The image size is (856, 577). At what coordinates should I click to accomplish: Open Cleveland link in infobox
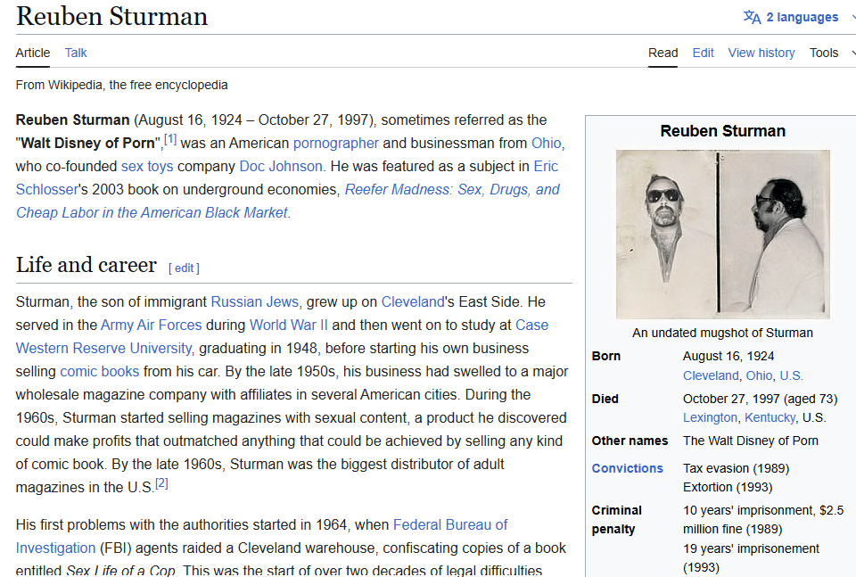pyautogui.click(x=711, y=376)
